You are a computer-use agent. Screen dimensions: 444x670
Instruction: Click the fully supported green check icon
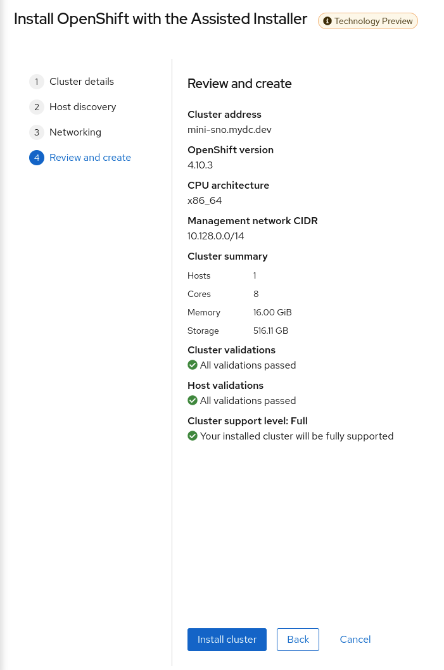click(193, 436)
